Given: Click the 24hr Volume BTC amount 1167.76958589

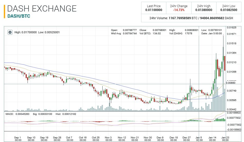Looking at the screenshot, I should point(180,18).
